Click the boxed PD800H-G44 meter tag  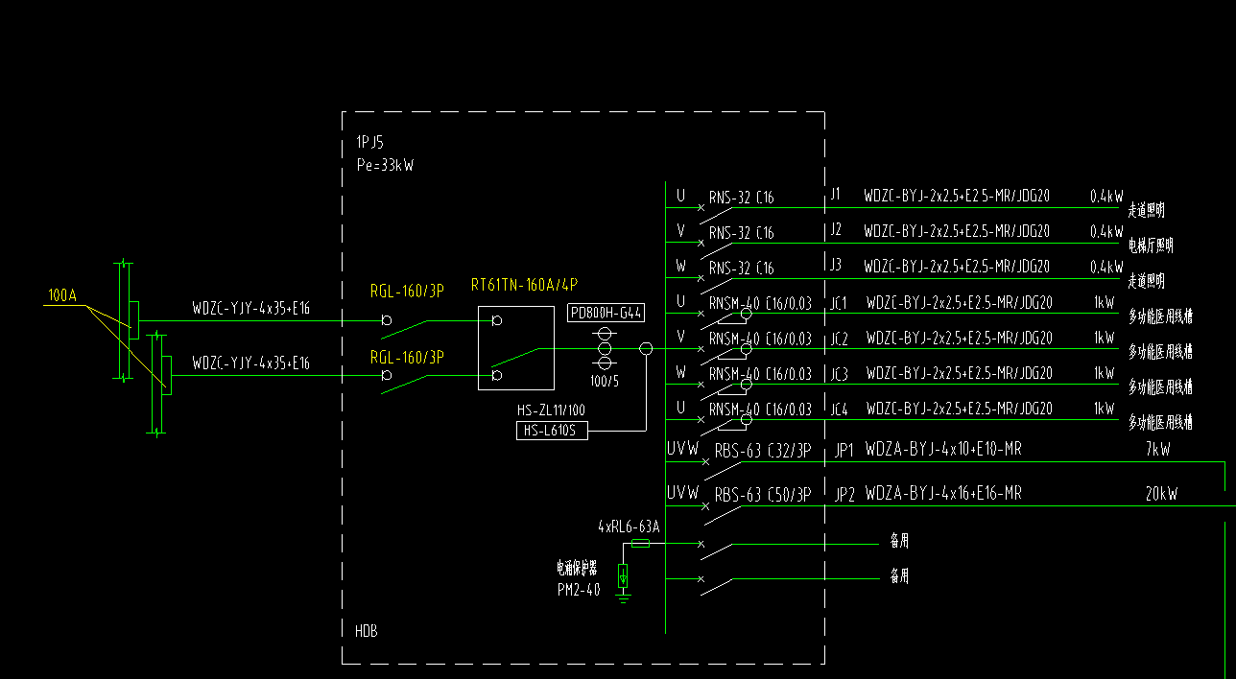tap(606, 313)
